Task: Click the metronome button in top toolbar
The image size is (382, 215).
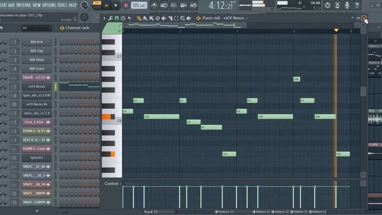Action: click(154, 5)
